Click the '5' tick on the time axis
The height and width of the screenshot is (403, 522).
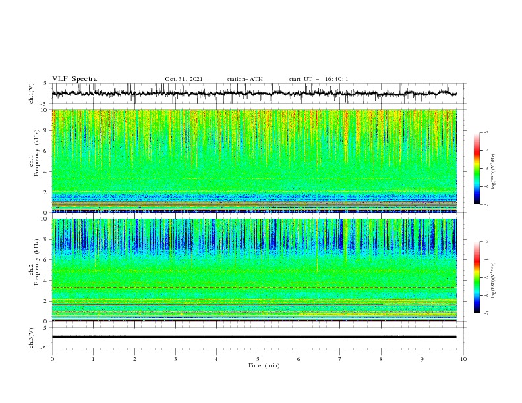click(x=258, y=359)
